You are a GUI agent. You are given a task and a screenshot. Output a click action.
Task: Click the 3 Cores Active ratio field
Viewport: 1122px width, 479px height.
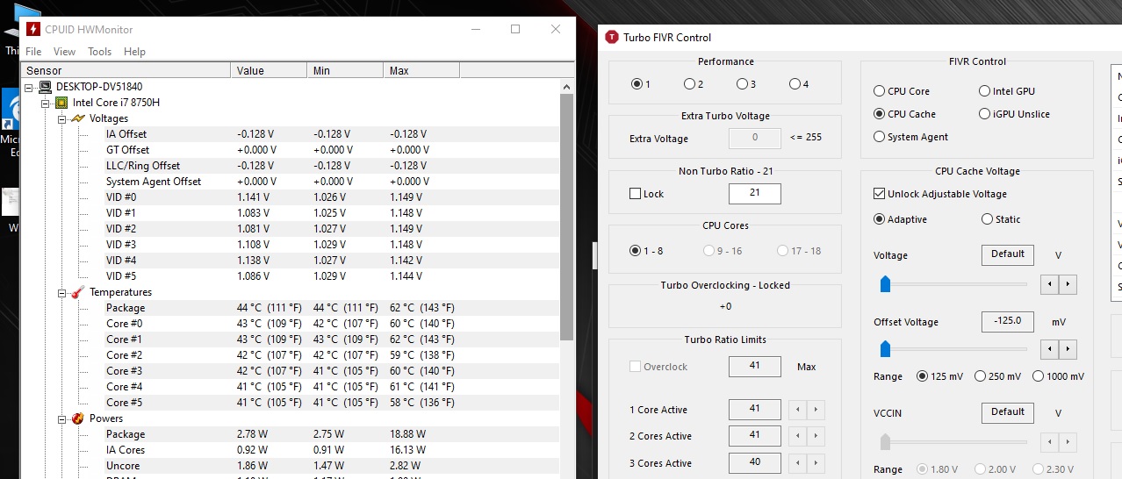coord(754,461)
